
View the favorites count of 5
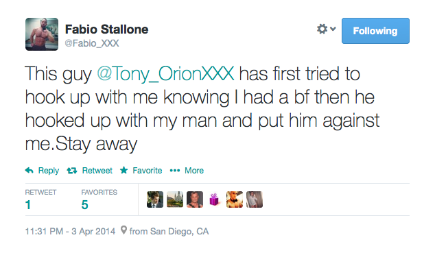tap(84, 205)
